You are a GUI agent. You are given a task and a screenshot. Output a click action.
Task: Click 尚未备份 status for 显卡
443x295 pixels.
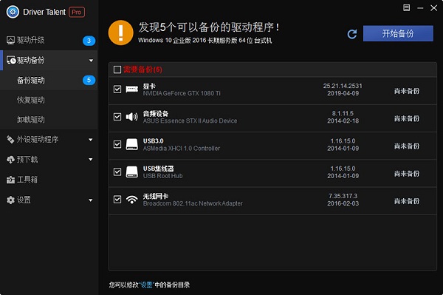(407, 91)
